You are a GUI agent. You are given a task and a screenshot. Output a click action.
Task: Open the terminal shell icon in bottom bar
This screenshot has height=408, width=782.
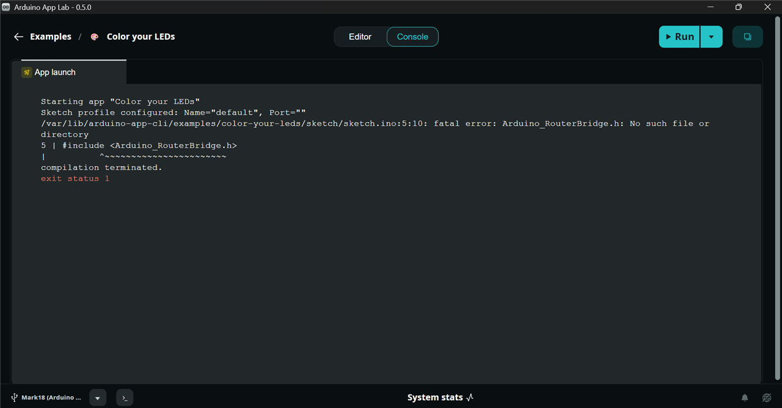[125, 398]
